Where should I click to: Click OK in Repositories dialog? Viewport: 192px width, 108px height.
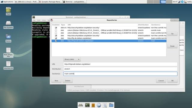point(172,81)
